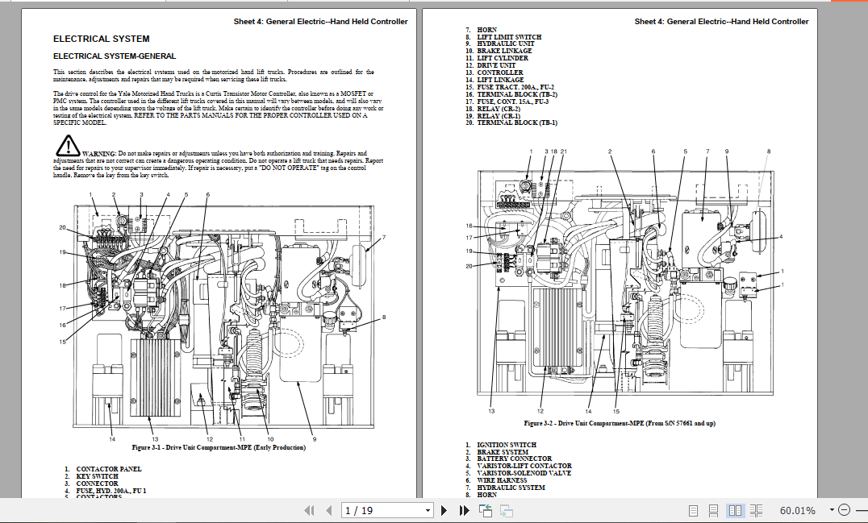
Task: Click the Figure 3-2 caption
Action: click(x=620, y=423)
